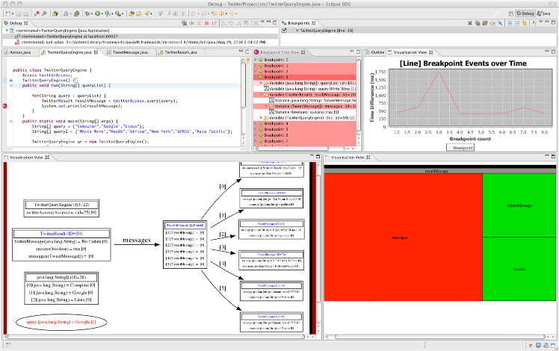Switch to the Java perspective button
The width and height of the screenshot is (559, 351).
tap(544, 13)
